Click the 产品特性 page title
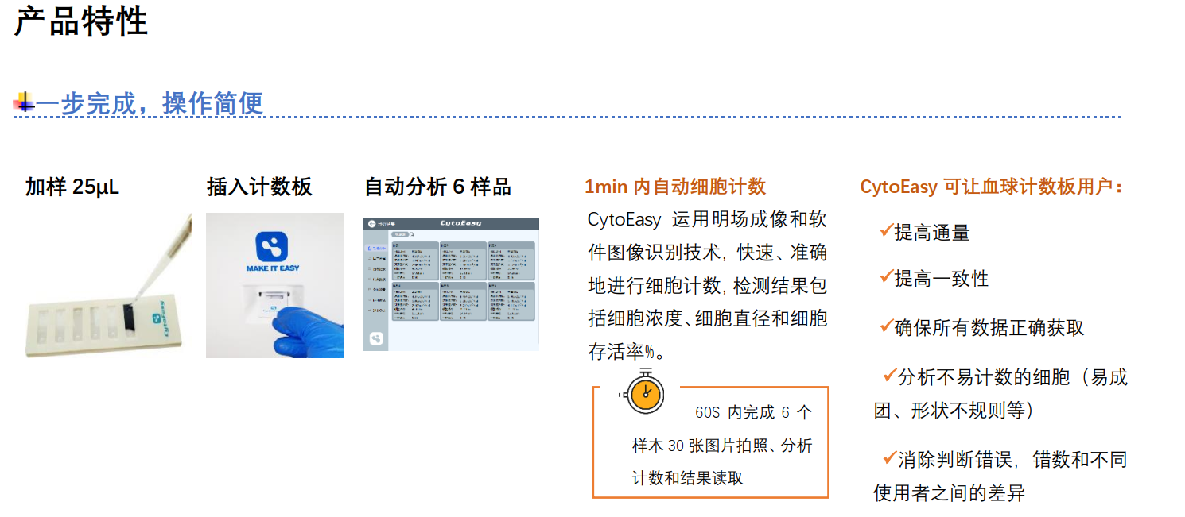The image size is (1185, 517). pyautogui.click(x=81, y=21)
